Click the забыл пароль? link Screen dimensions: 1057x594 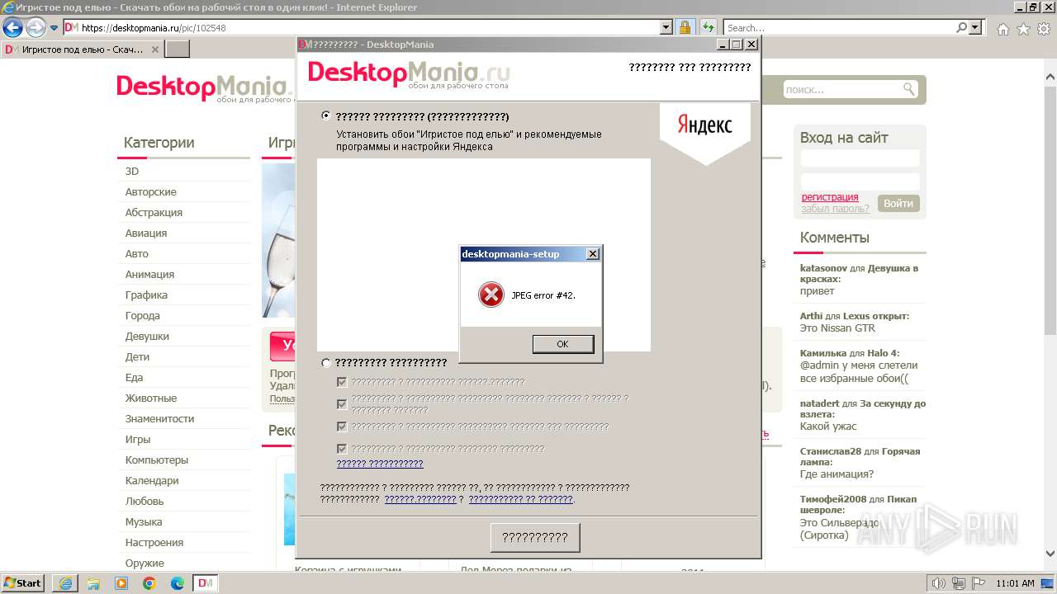[835, 209]
